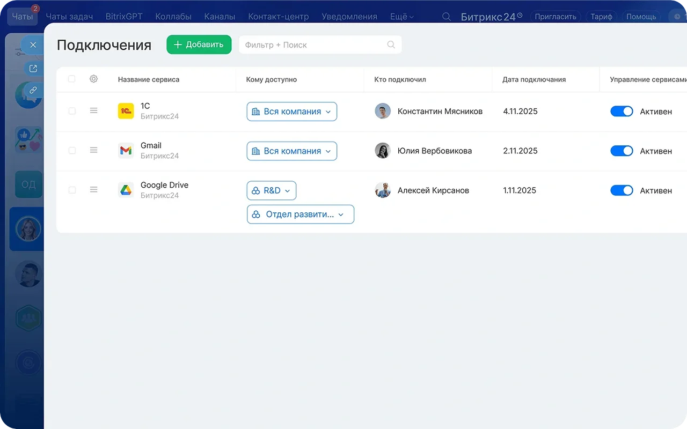Toggle the 1C service active switch
687x429 pixels.
[x=622, y=111]
